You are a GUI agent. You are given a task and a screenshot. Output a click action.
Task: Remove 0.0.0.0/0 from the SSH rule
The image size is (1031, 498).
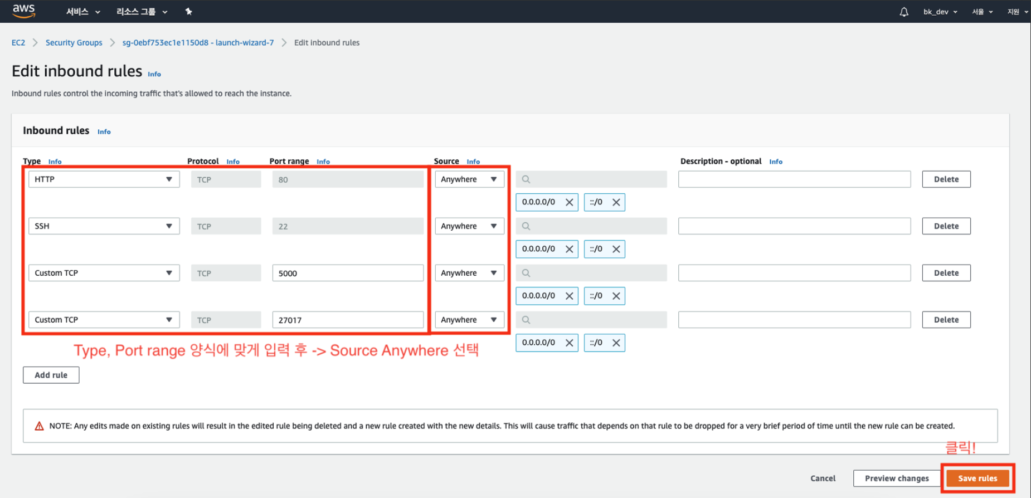tap(569, 249)
